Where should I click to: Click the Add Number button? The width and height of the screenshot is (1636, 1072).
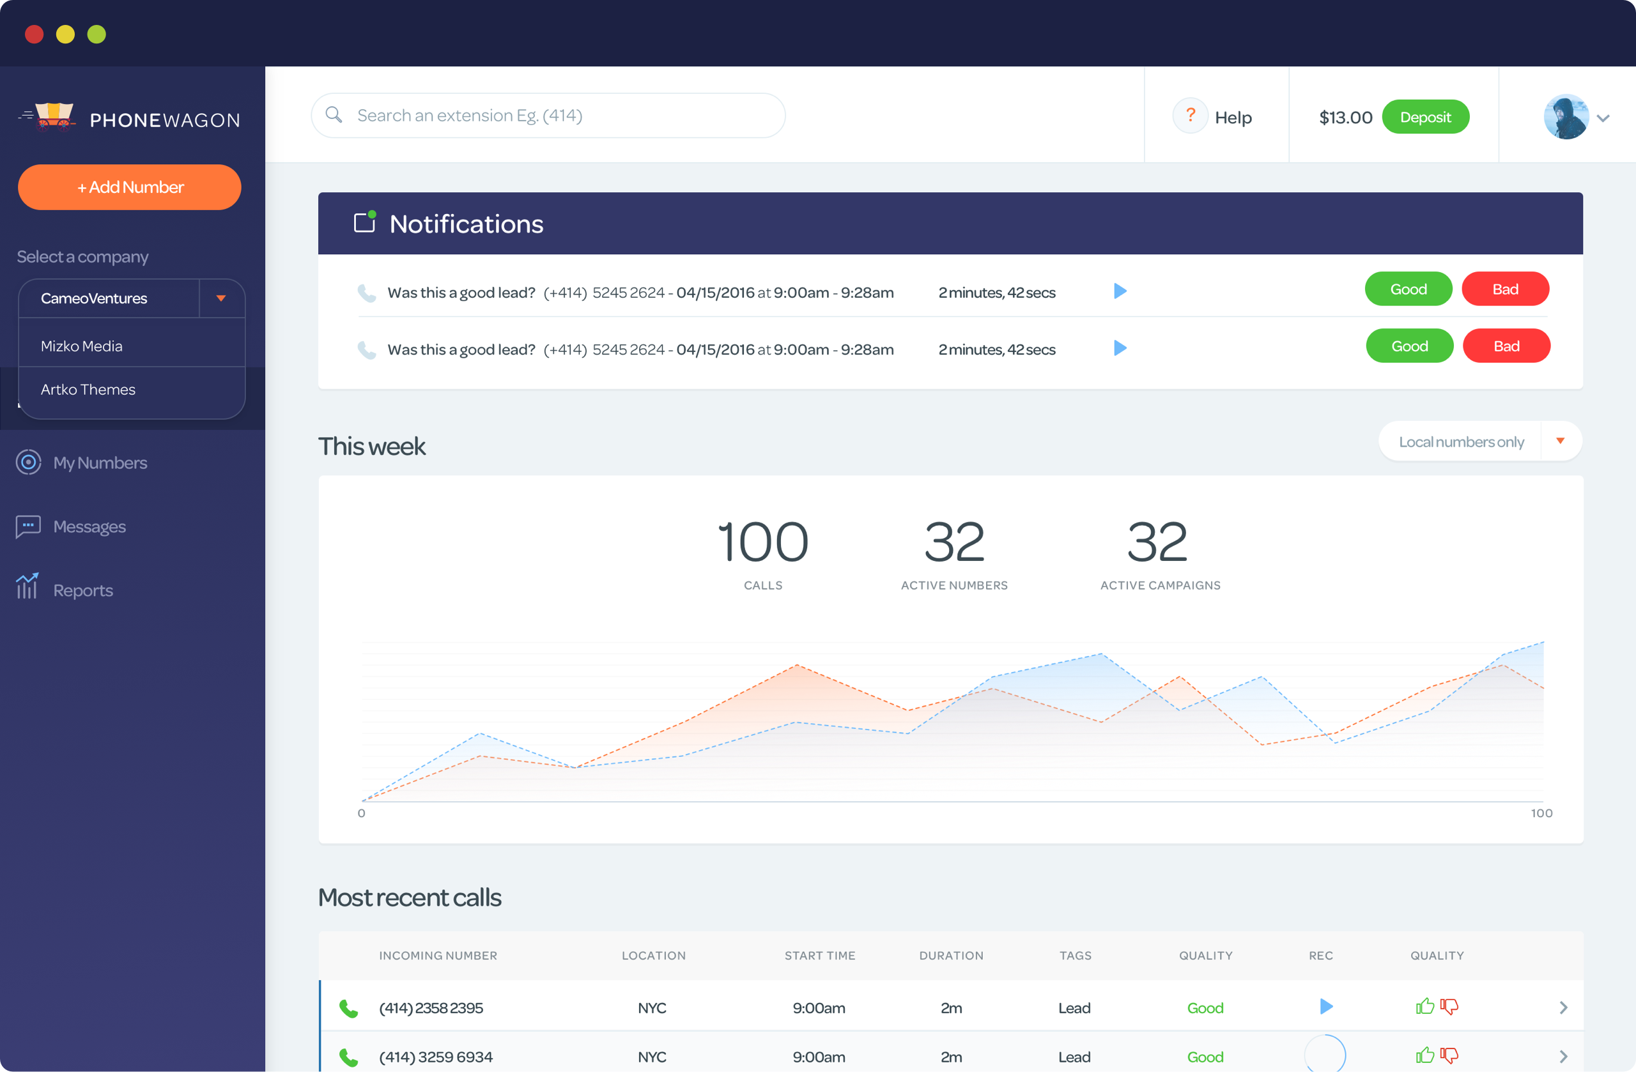click(x=129, y=187)
